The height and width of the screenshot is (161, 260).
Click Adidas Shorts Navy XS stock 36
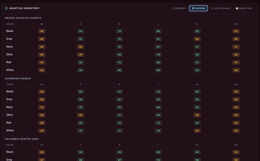pyautogui.click(x=42, y=47)
